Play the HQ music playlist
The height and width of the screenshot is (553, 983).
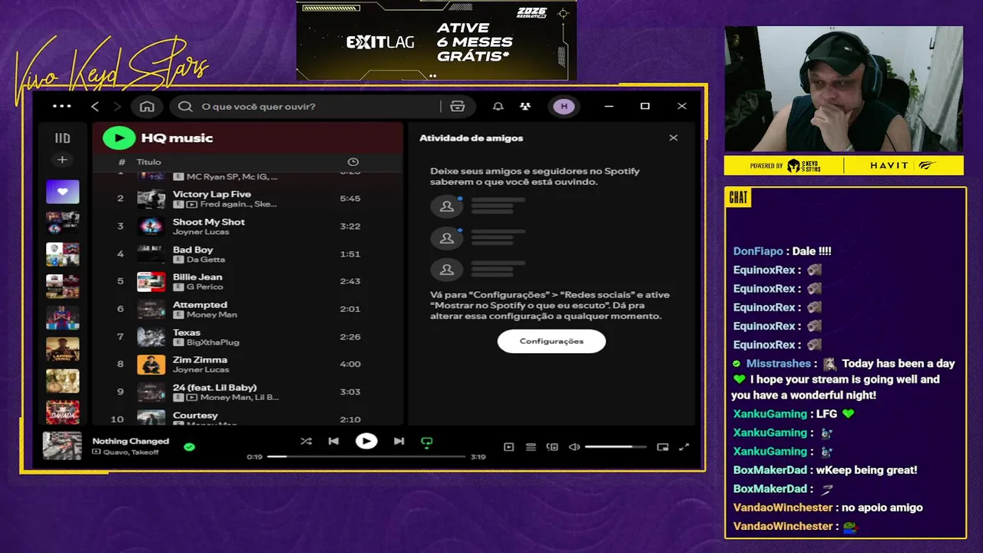point(119,138)
